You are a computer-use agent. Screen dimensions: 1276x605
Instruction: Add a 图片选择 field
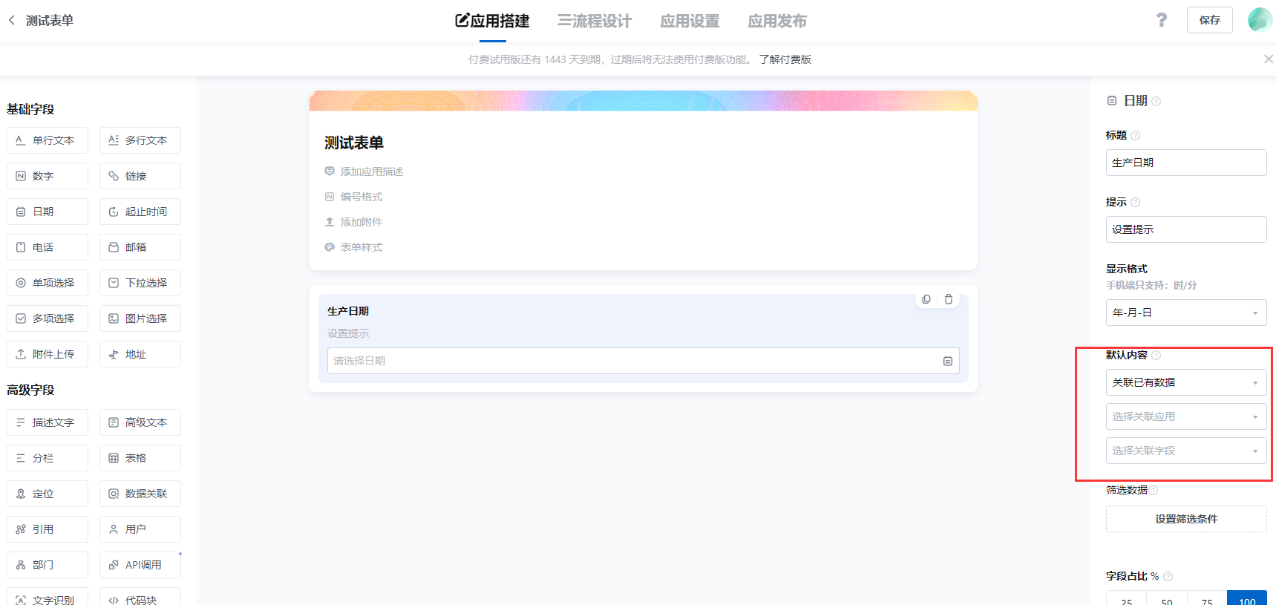click(140, 318)
